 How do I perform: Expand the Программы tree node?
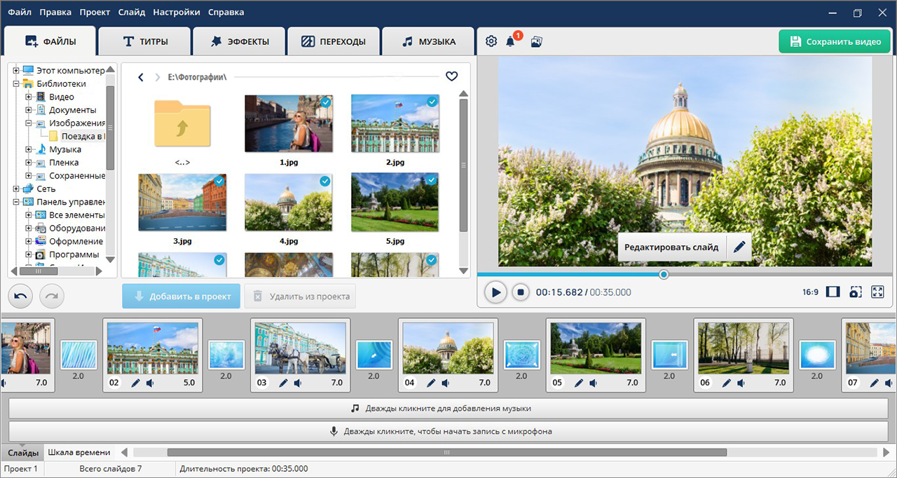tap(29, 254)
